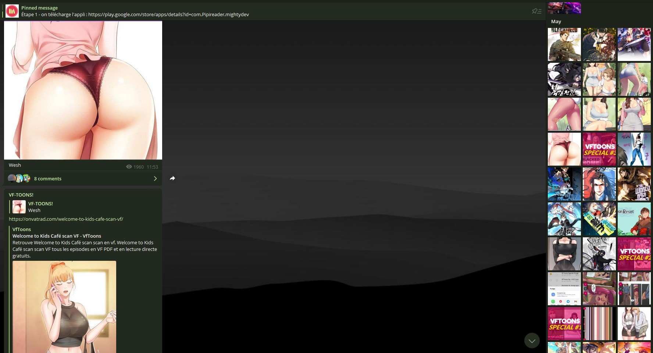Open the VFTOONS SPECIAL #1 media thumbnail
This screenshot has height=353, width=653.
pos(564,324)
